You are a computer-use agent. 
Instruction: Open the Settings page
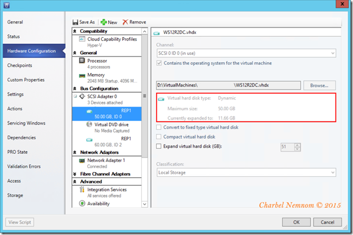click(34, 94)
